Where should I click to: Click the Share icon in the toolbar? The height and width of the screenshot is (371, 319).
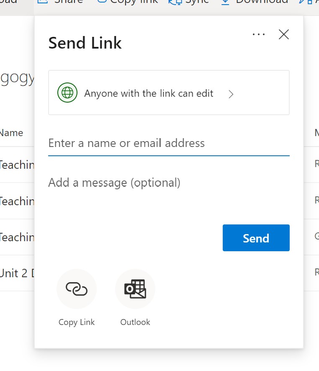coord(43,3)
